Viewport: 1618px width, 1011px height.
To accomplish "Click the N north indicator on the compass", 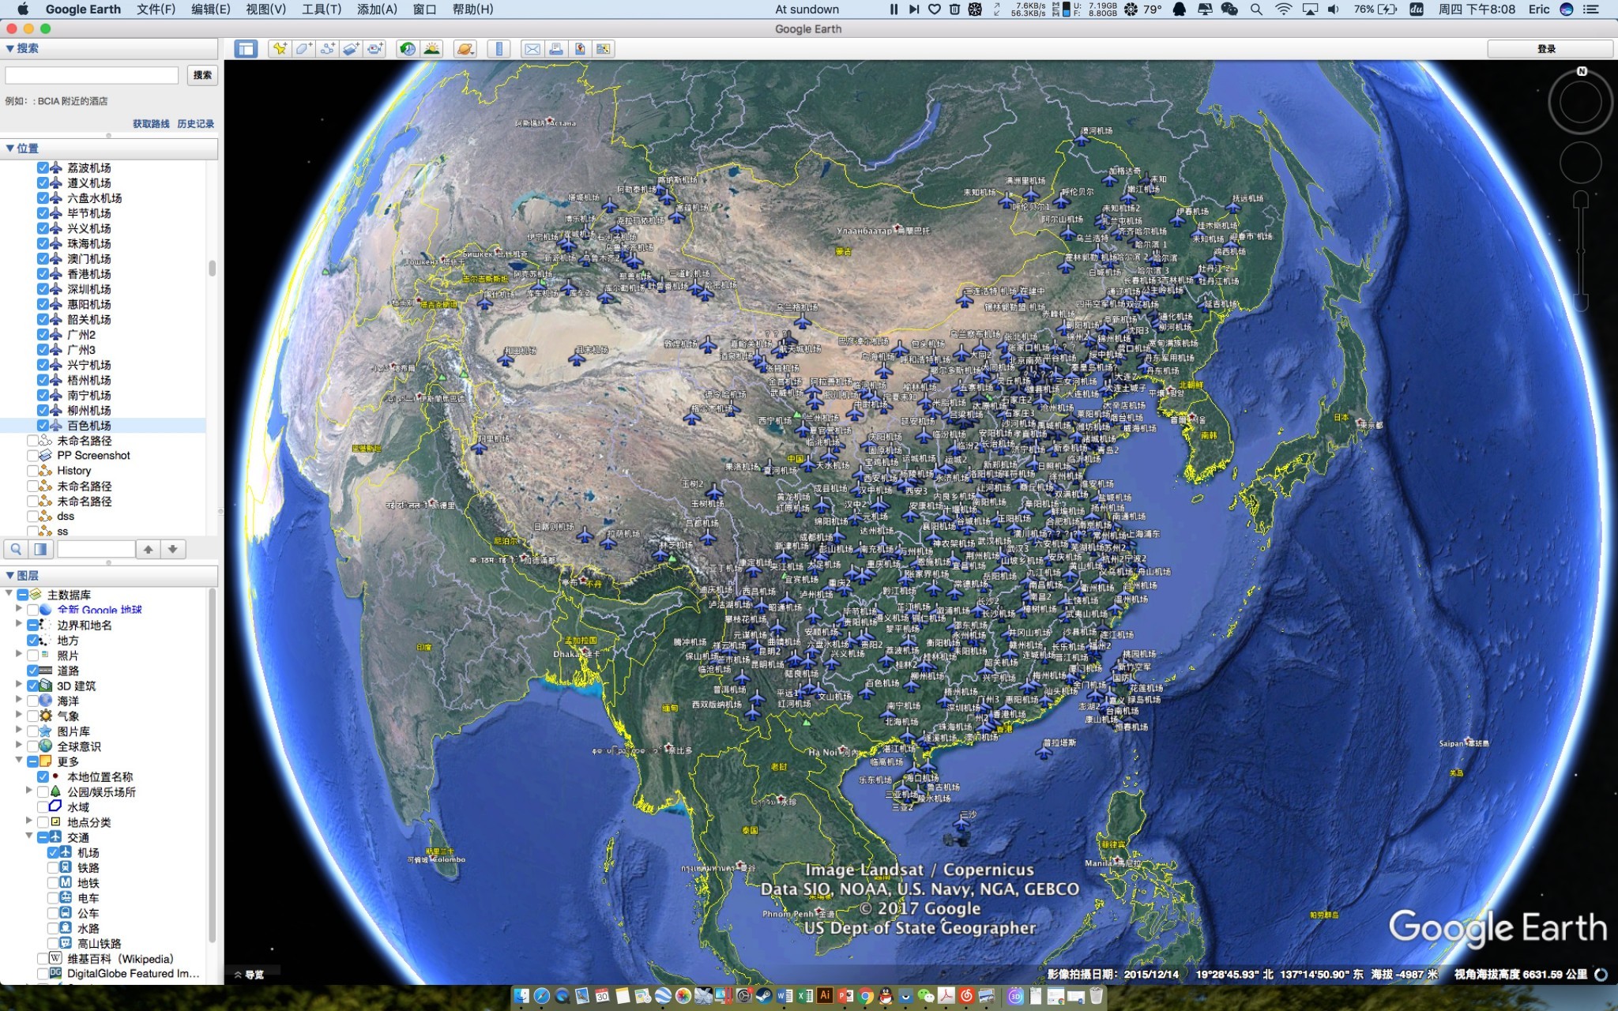I will point(1582,71).
